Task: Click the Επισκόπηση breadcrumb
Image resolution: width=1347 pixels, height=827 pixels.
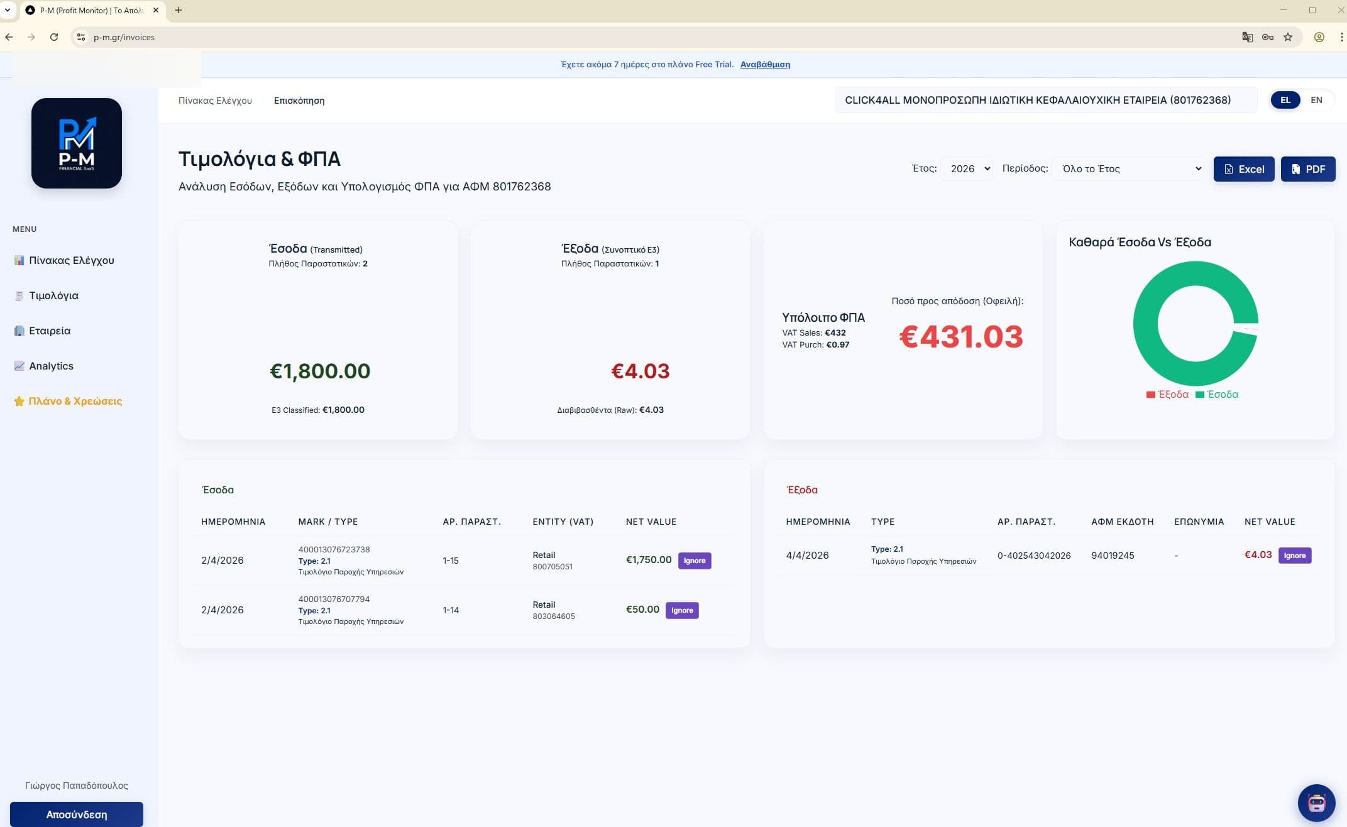Action: pos(299,101)
